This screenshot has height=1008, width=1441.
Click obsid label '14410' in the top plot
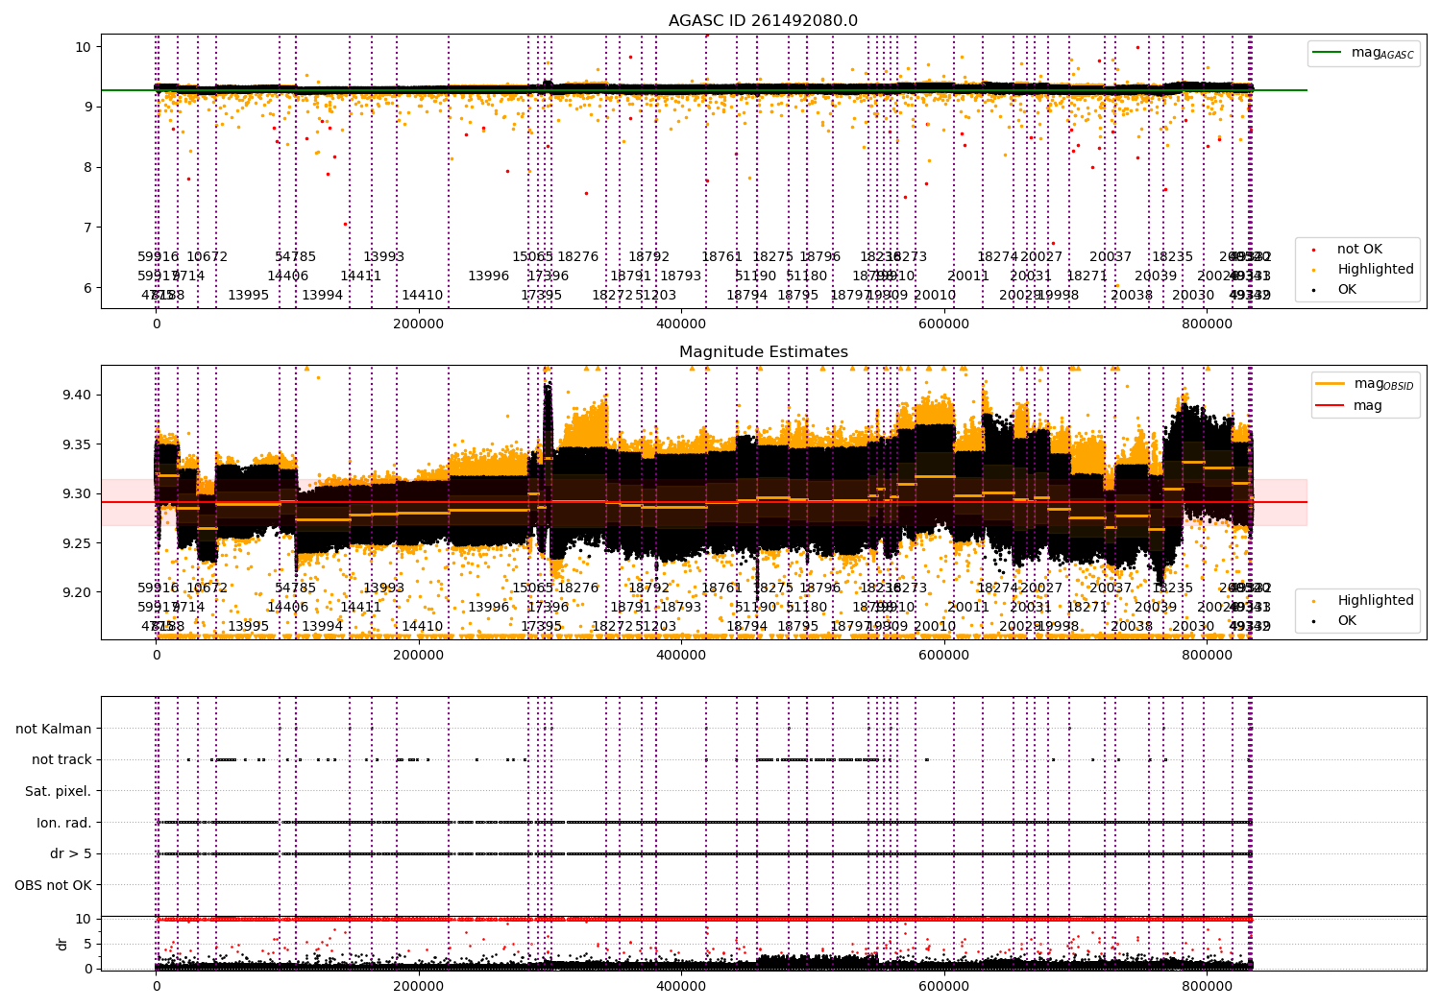(423, 296)
